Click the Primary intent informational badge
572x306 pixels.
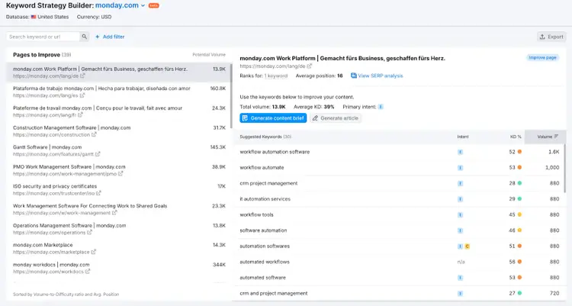tap(381, 107)
